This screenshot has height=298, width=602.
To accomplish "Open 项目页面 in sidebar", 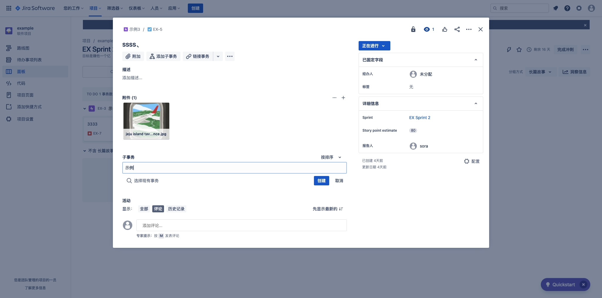I will click(35, 95).
